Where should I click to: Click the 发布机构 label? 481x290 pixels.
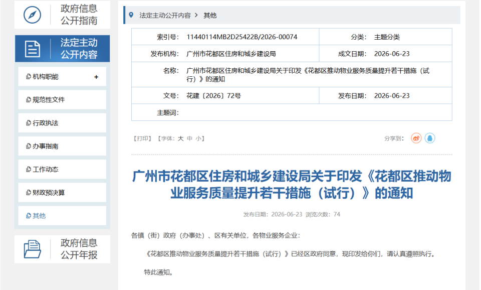coord(165,54)
